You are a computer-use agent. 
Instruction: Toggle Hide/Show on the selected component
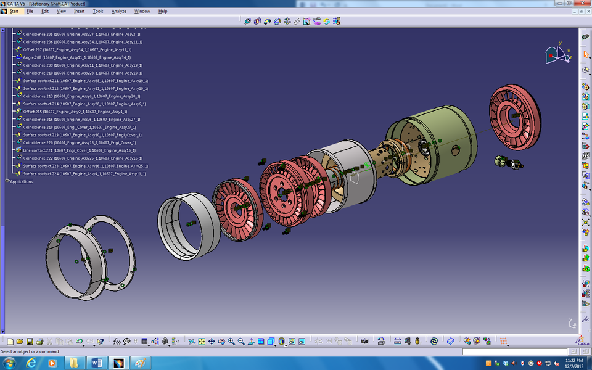tap(292, 340)
